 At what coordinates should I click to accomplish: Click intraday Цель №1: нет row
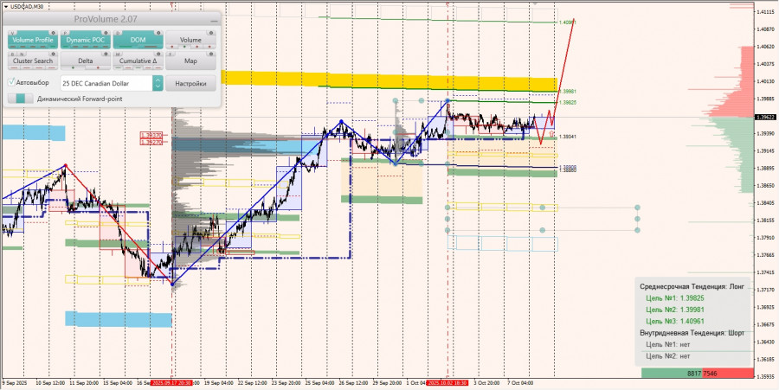[667, 344]
